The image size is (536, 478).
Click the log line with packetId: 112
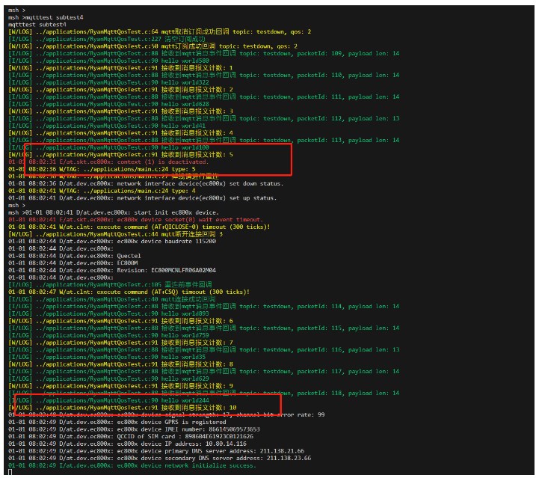click(204, 118)
